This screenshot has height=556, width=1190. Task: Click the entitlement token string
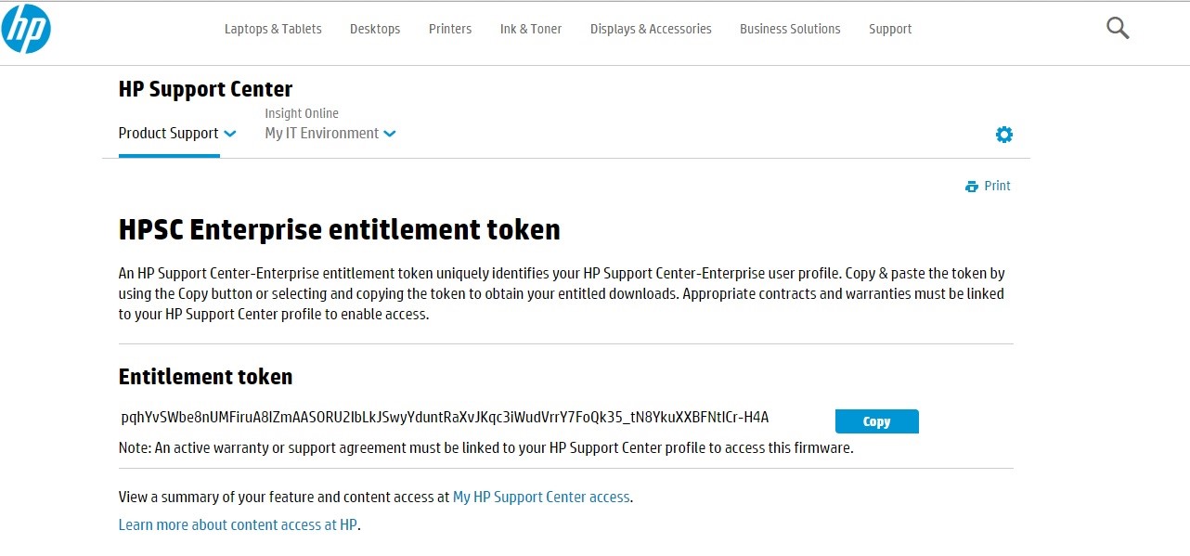[x=445, y=418]
